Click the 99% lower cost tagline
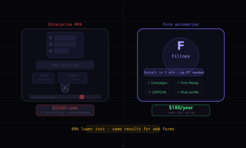This screenshot has height=148, width=246. (x=123, y=129)
